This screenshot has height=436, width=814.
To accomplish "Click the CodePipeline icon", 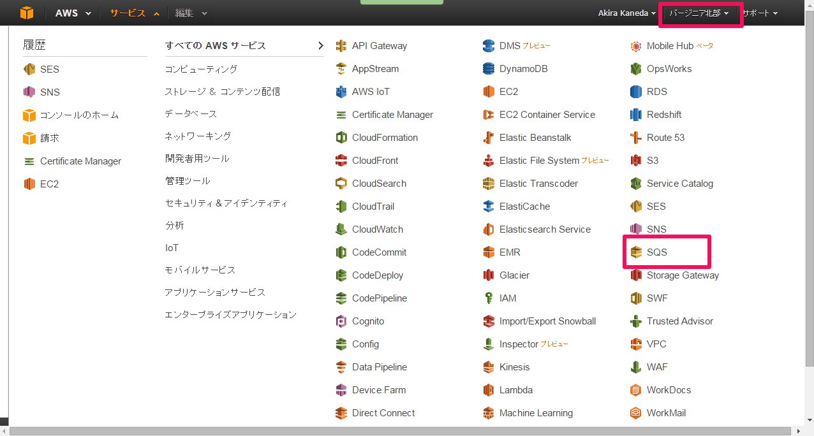I will click(341, 298).
